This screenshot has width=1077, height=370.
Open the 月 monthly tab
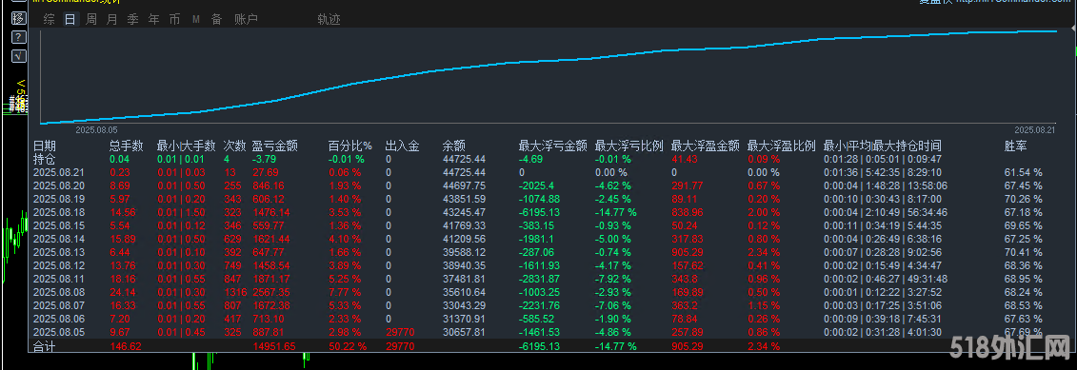112,20
